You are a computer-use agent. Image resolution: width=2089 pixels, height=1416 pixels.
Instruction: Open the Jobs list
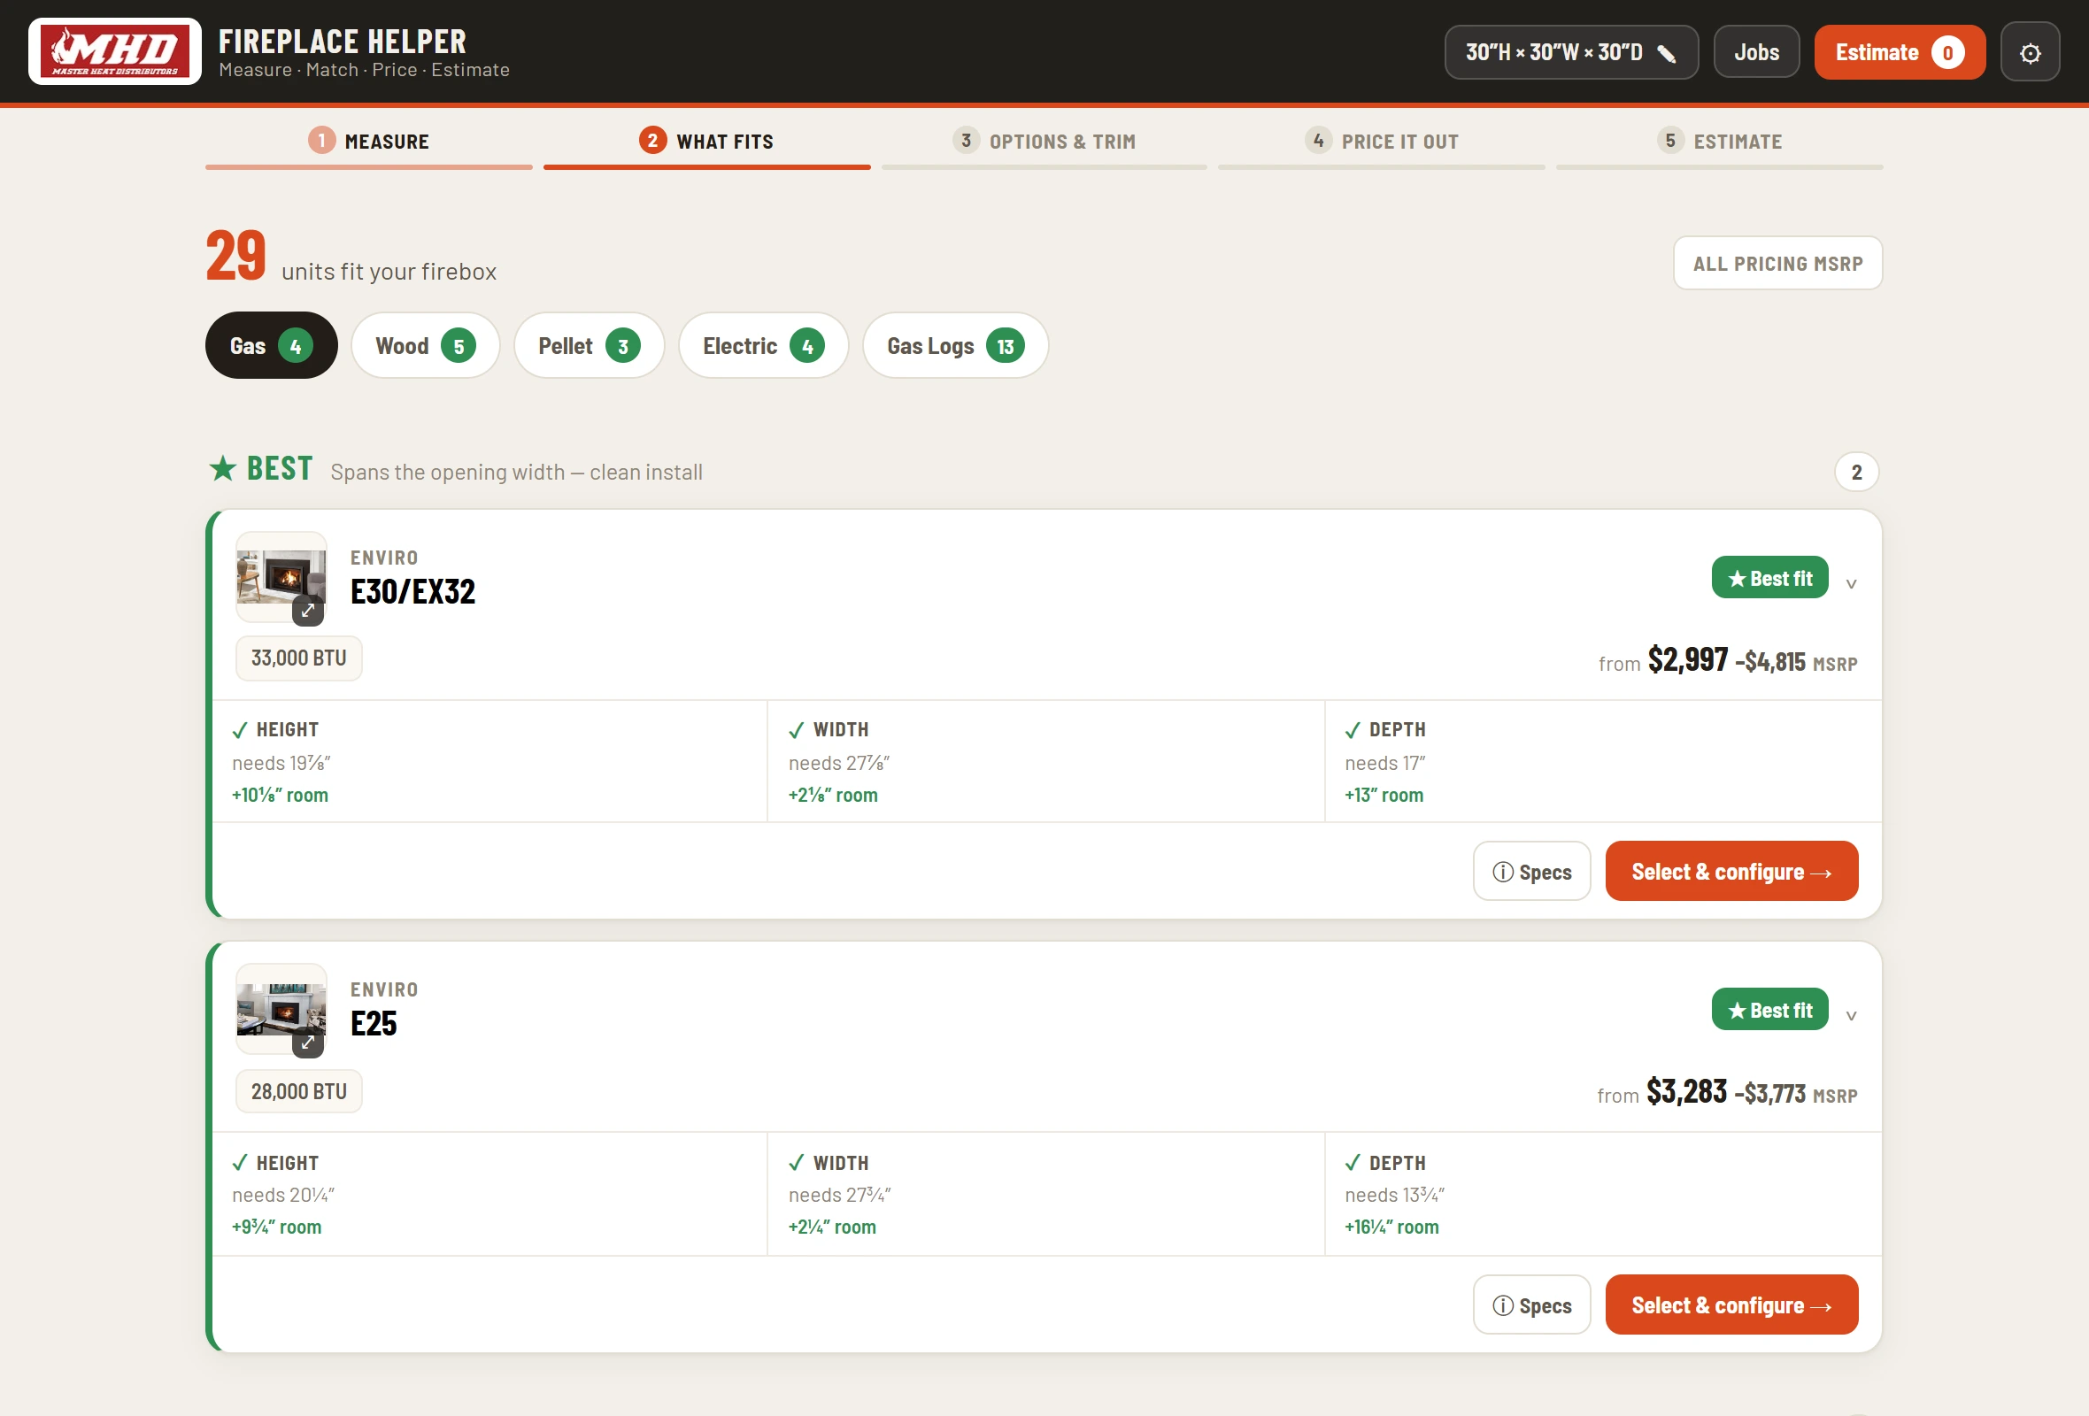[1756, 53]
